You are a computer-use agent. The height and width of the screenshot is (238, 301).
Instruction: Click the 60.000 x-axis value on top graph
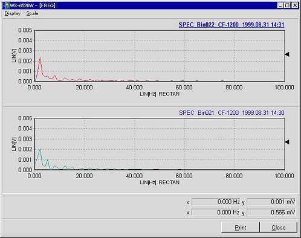coord(184,88)
